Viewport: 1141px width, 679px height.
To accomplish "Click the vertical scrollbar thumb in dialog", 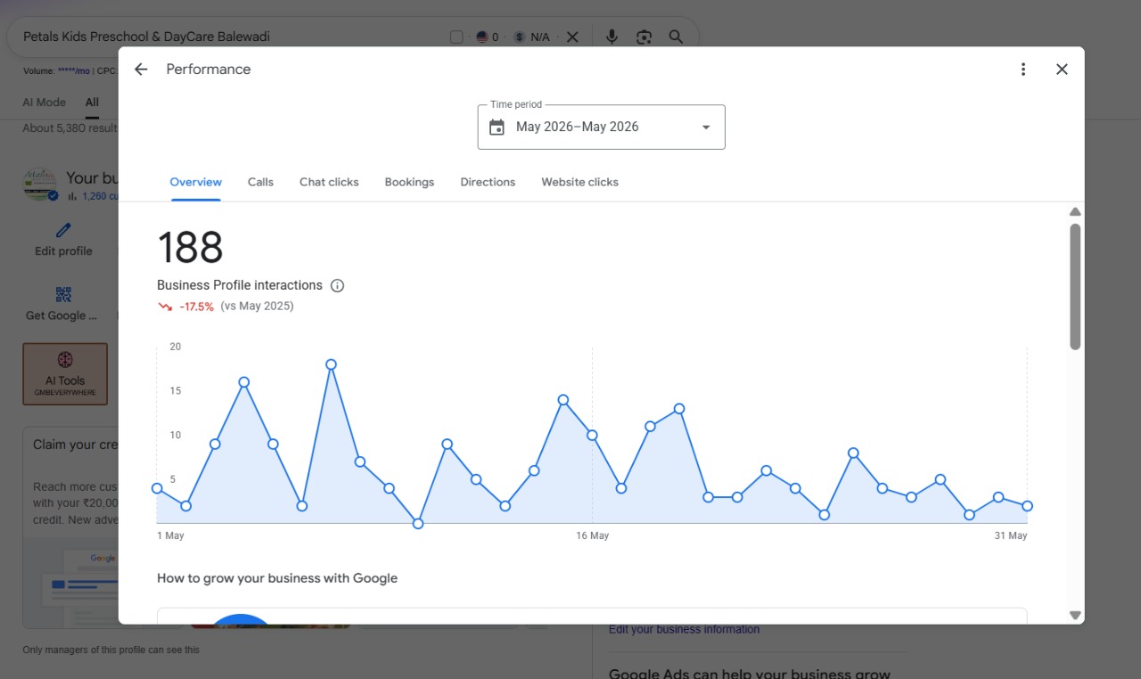I will click(1075, 286).
